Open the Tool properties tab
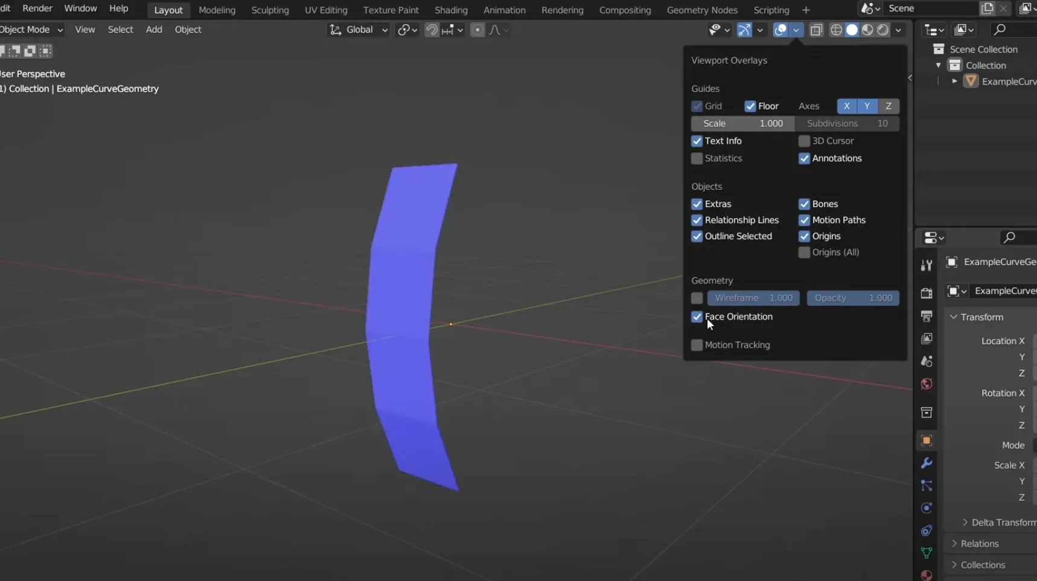1037x581 pixels. click(x=927, y=265)
